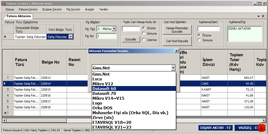This screenshot has width=268, height=134.
Task: Open the Fatura Çevirici menu
Action: [x=28, y=9]
